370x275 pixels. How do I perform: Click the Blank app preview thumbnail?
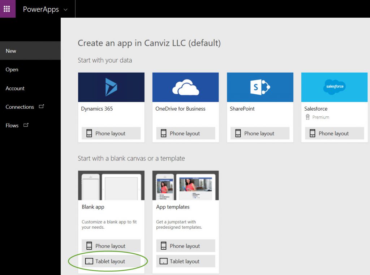[x=111, y=185]
